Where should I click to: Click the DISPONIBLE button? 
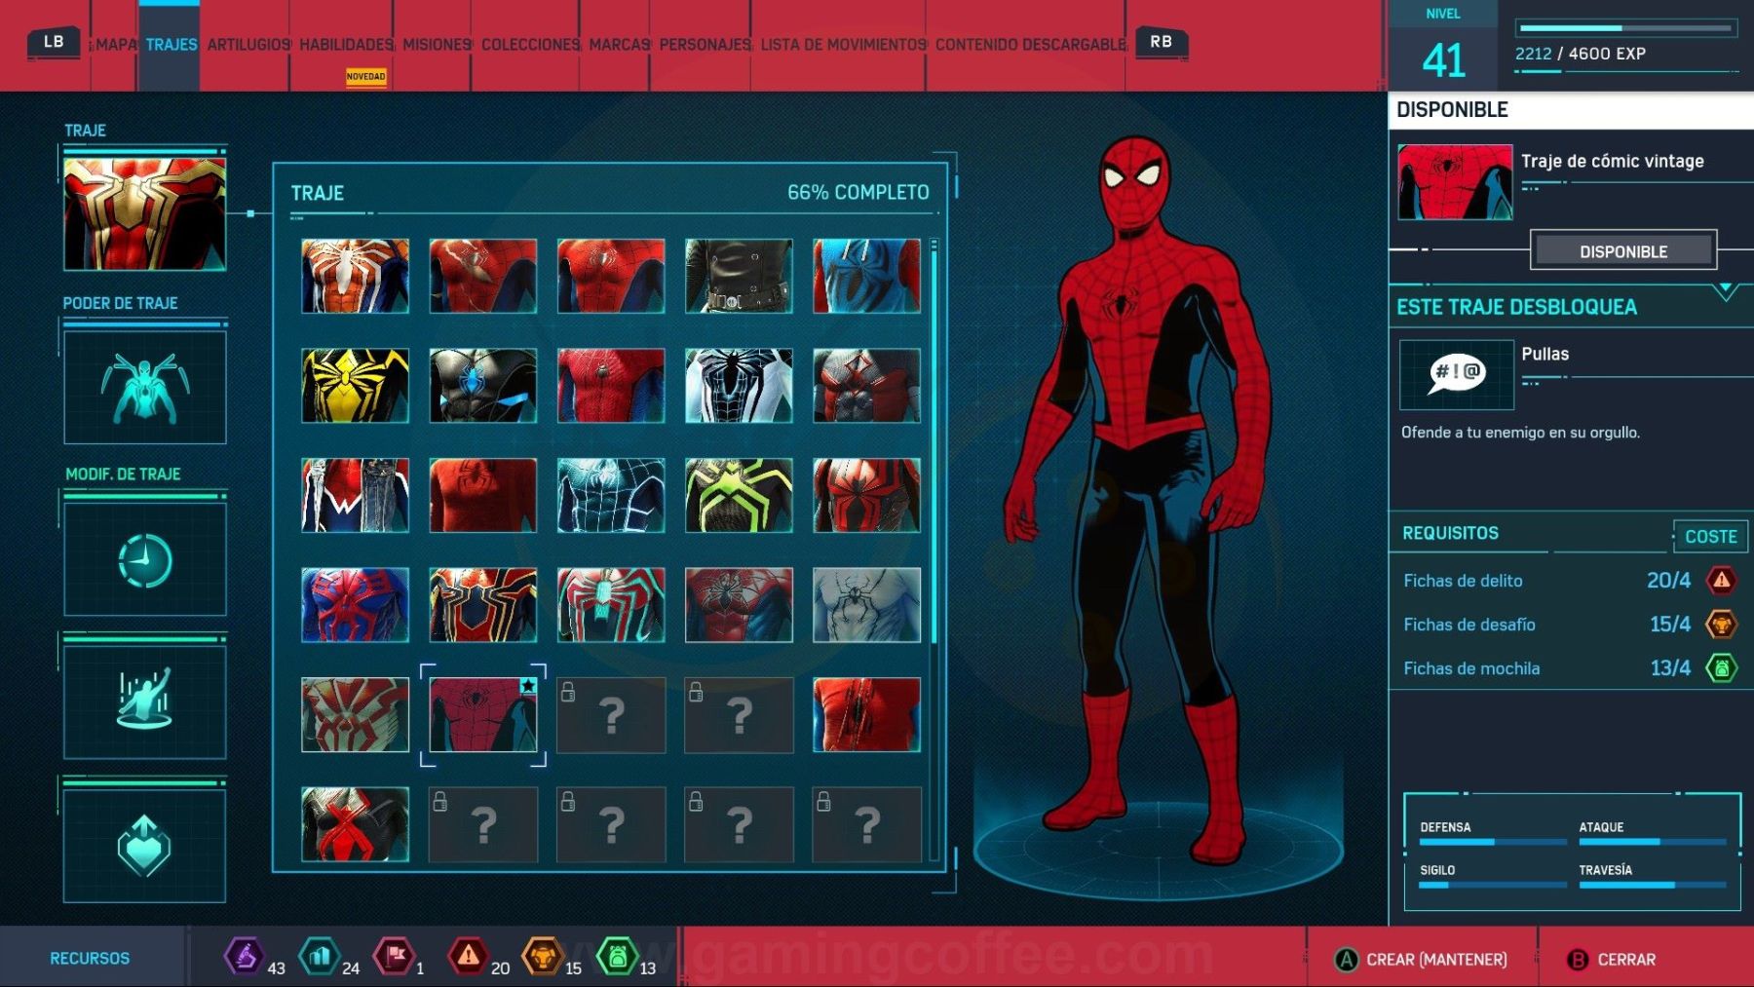1622,251
